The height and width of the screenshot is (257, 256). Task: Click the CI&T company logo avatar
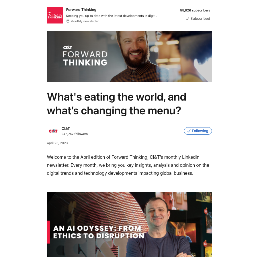pyautogui.click(x=53, y=131)
